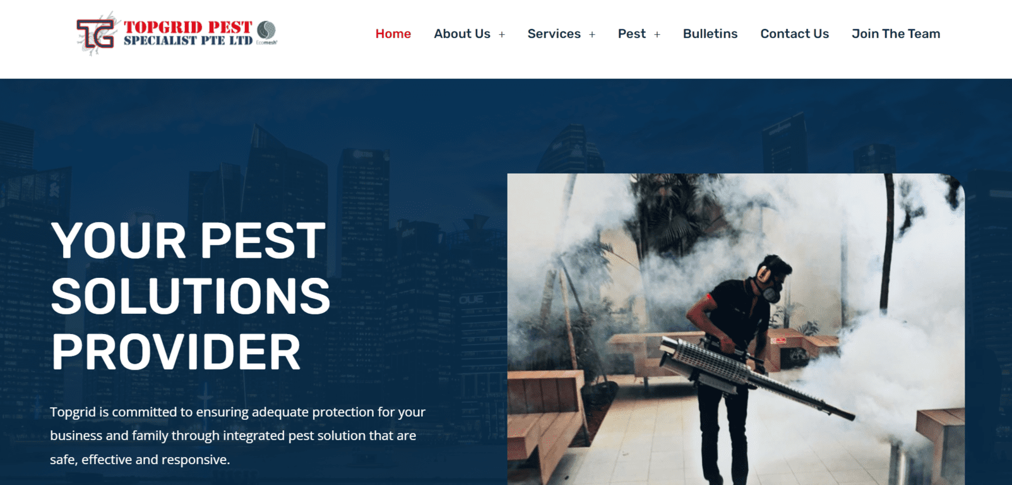This screenshot has width=1012, height=485.
Task: Click the word PROVIDER in the headline
Action: [x=176, y=352]
